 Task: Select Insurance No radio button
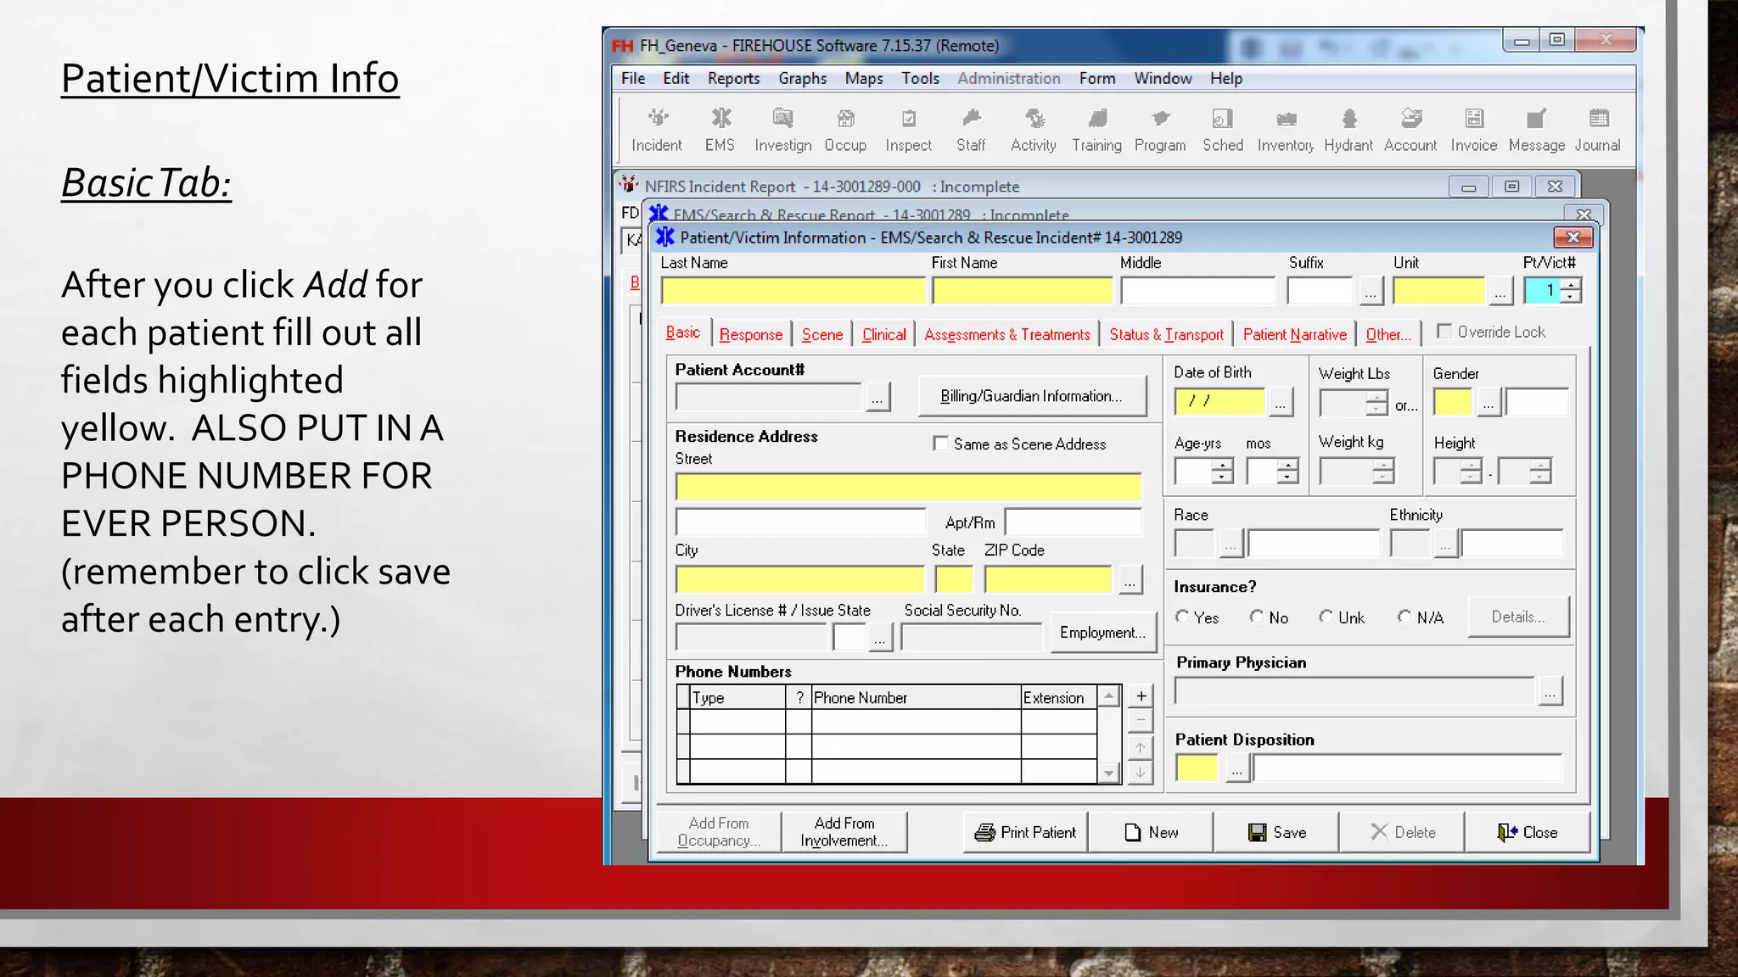point(1257,617)
